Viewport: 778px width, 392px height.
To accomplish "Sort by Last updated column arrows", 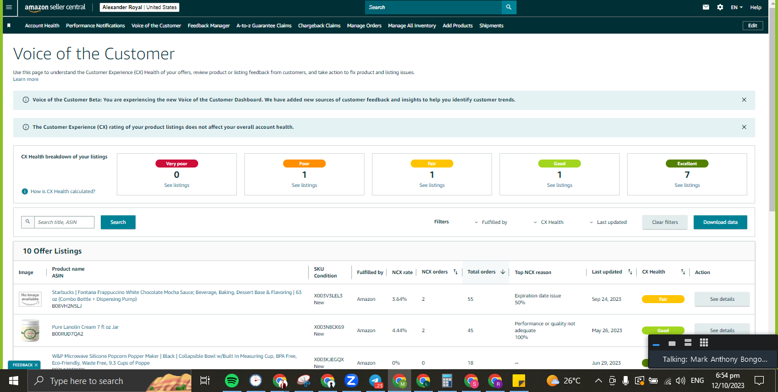I will click(629, 272).
